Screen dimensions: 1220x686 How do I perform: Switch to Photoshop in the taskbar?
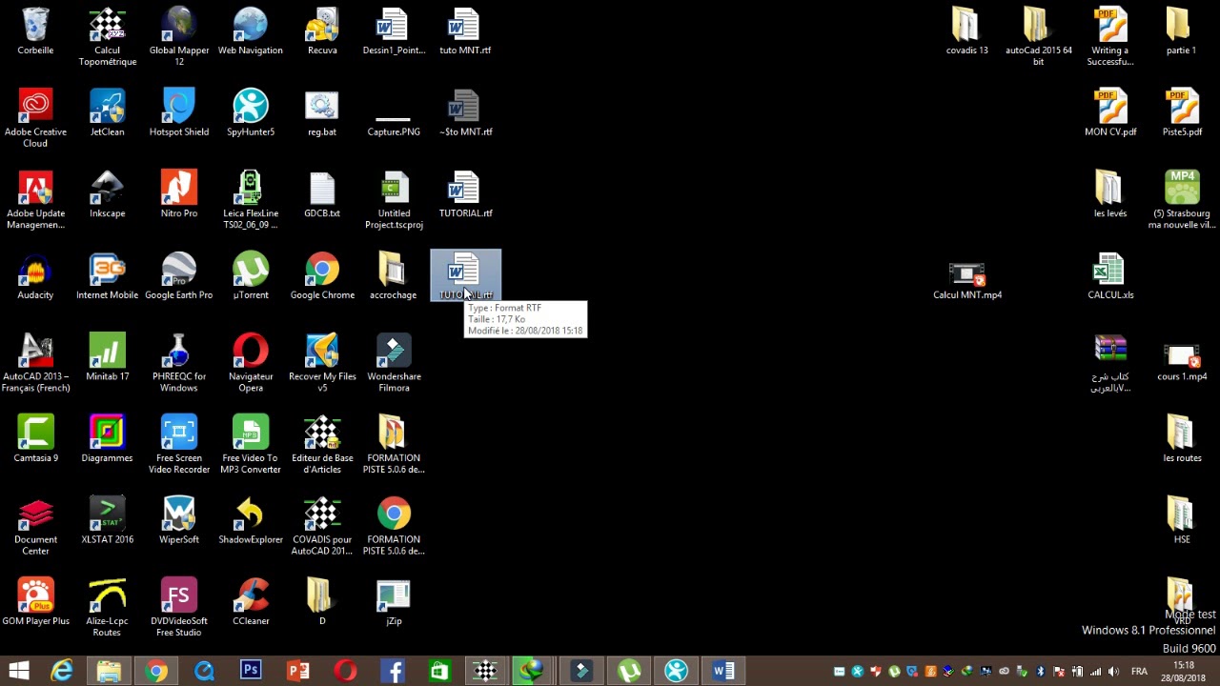pos(251,671)
